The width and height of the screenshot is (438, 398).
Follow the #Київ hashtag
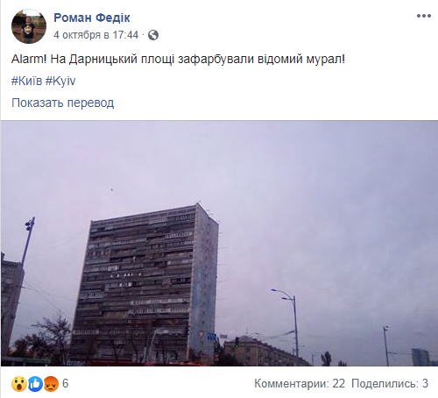(x=26, y=81)
